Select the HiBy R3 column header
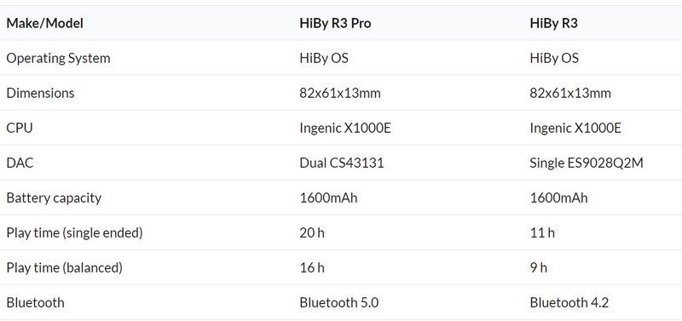This screenshot has height=321, width=682. click(x=553, y=24)
